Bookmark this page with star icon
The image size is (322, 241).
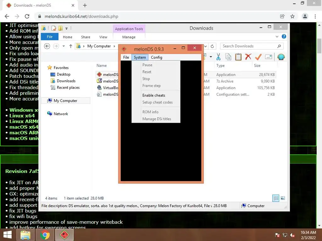click(292, 16)
